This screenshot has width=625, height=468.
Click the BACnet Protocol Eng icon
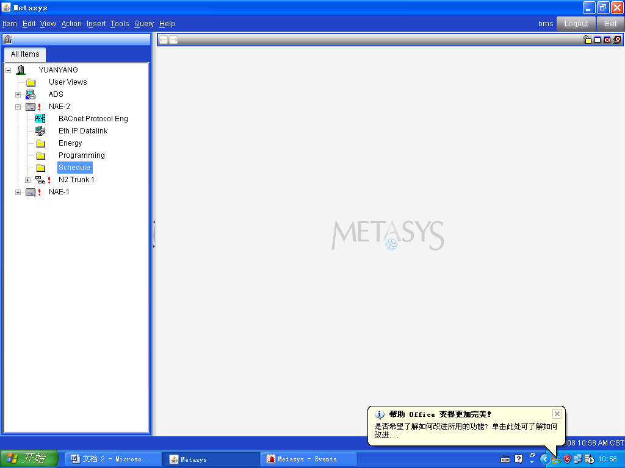click(40, 119)
